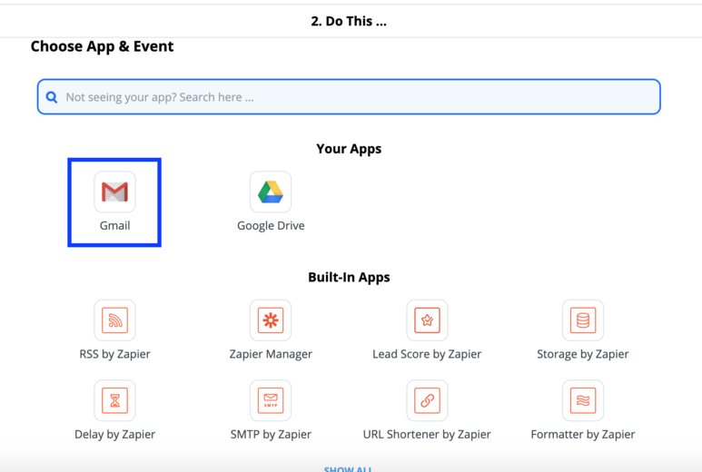Click the Google Drive label text
702x472 pixels.
tap(271, 225)
